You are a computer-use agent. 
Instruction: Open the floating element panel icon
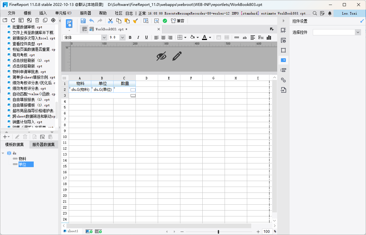click(283, 50)
